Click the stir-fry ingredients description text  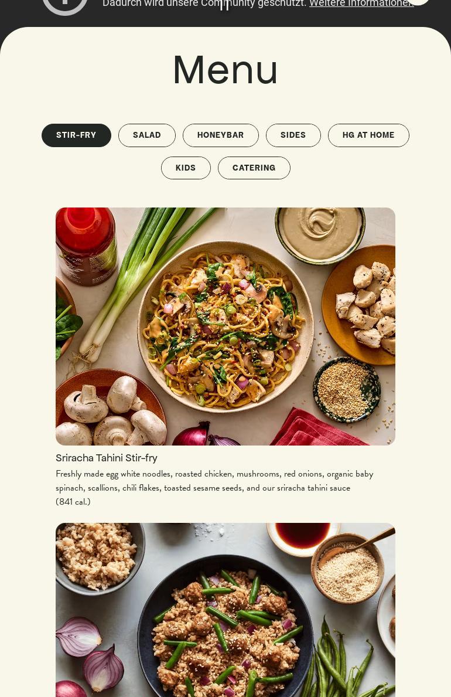[x=214, y=481]
